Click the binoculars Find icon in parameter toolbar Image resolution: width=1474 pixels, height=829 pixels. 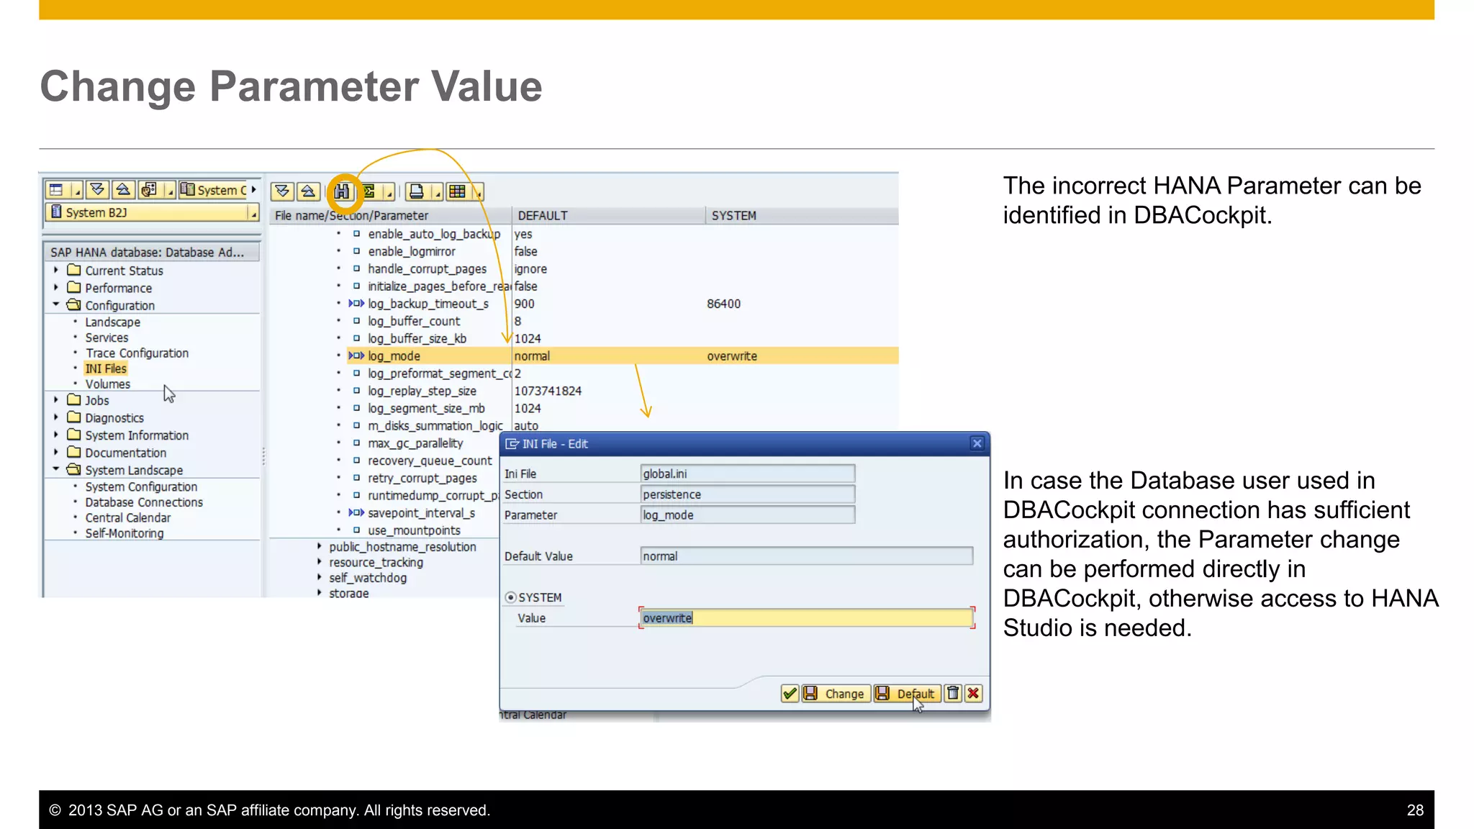[x=342, y=191]
